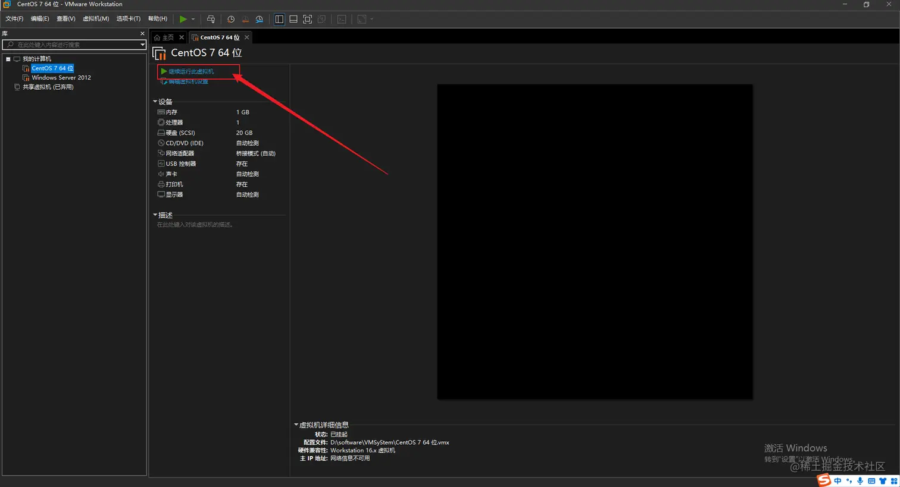
Task: Click the Unity mode toolbar icon
Action: coord(322,19)
